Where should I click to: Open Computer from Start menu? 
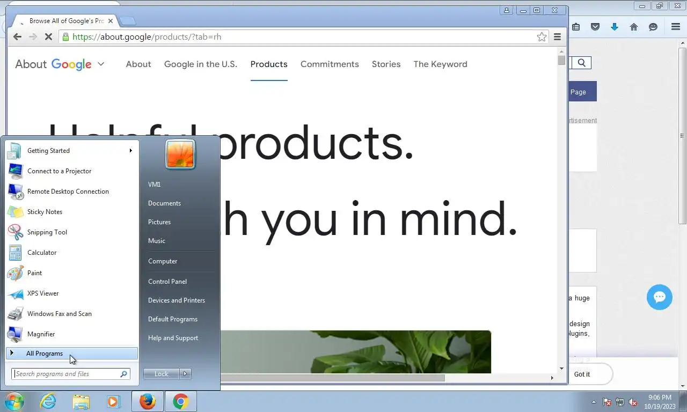click(x=163, y=261)
